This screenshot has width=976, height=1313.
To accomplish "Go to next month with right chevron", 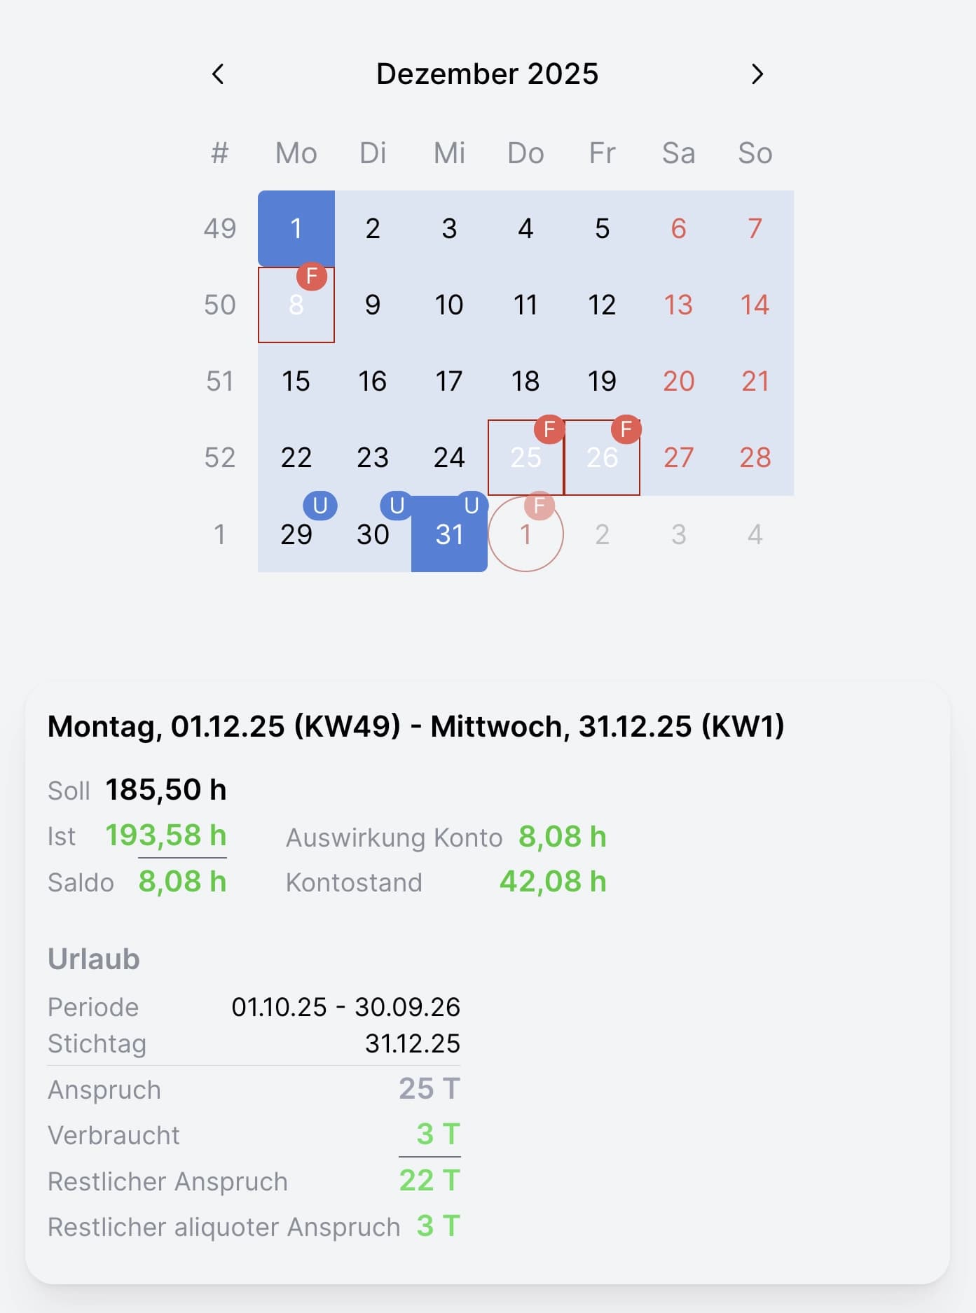I will point(757,74).
